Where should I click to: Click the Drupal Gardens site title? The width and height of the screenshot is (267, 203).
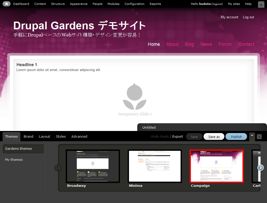point(79,25)
